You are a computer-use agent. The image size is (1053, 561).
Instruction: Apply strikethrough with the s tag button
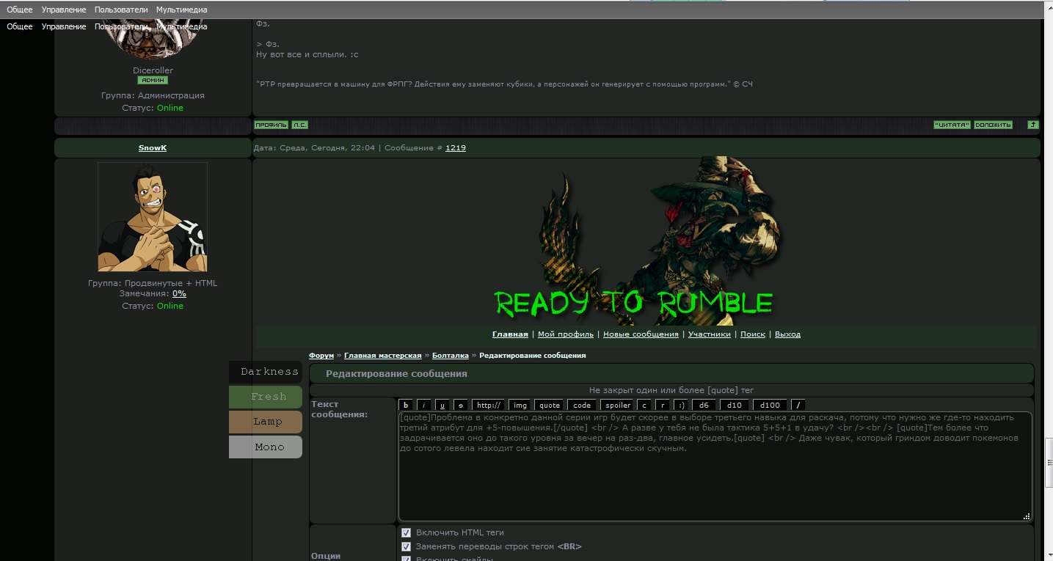tap(461, 405)
